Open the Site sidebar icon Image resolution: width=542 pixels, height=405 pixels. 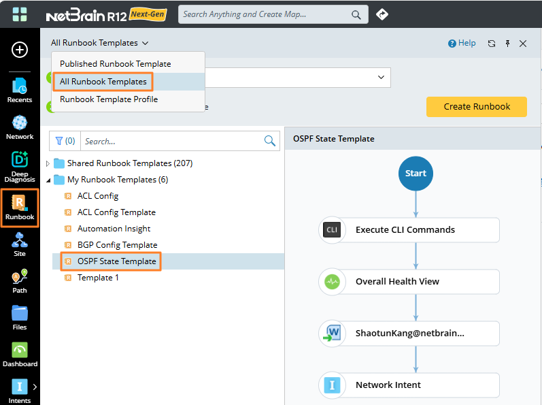20,244
